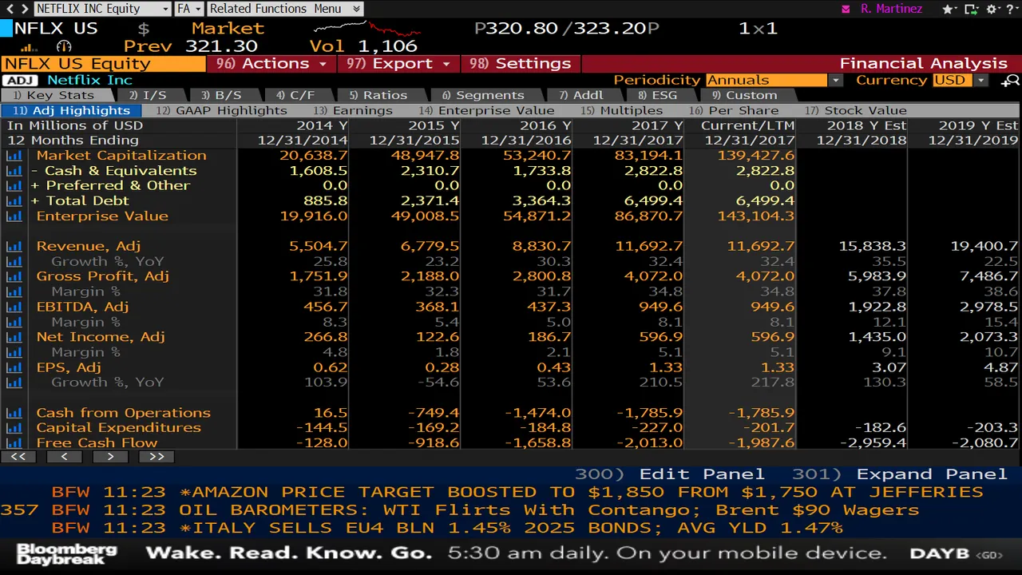The height and width of the screenshot is (575, 1022).
Task: Click Edit Panel in the news panel
Action: (x=669, y=474)
